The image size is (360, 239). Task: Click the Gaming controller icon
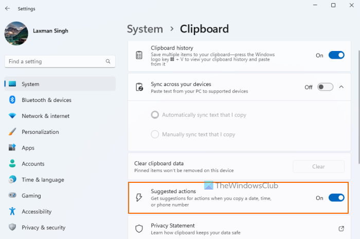pos(12,196)
